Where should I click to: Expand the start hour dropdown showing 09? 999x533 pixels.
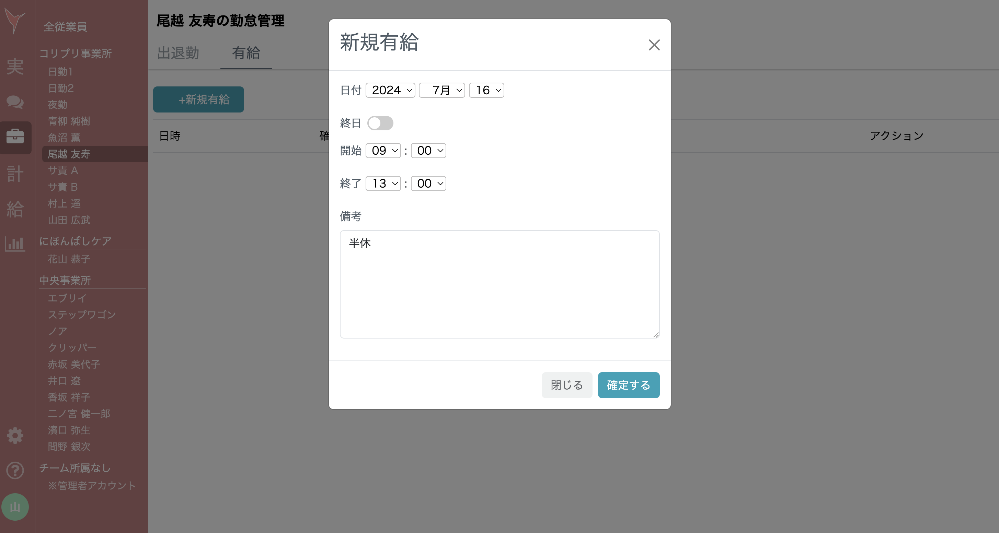point(383,151)
